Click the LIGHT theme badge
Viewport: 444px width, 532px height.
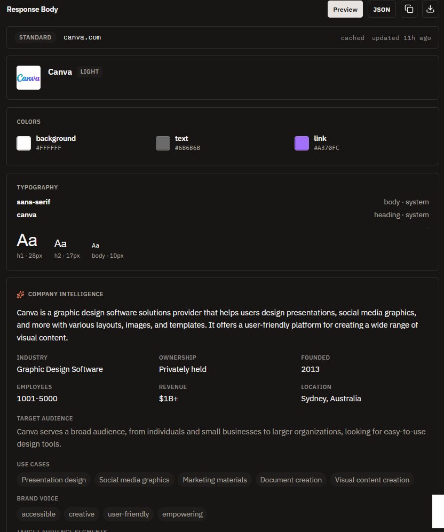pos(90,72)
